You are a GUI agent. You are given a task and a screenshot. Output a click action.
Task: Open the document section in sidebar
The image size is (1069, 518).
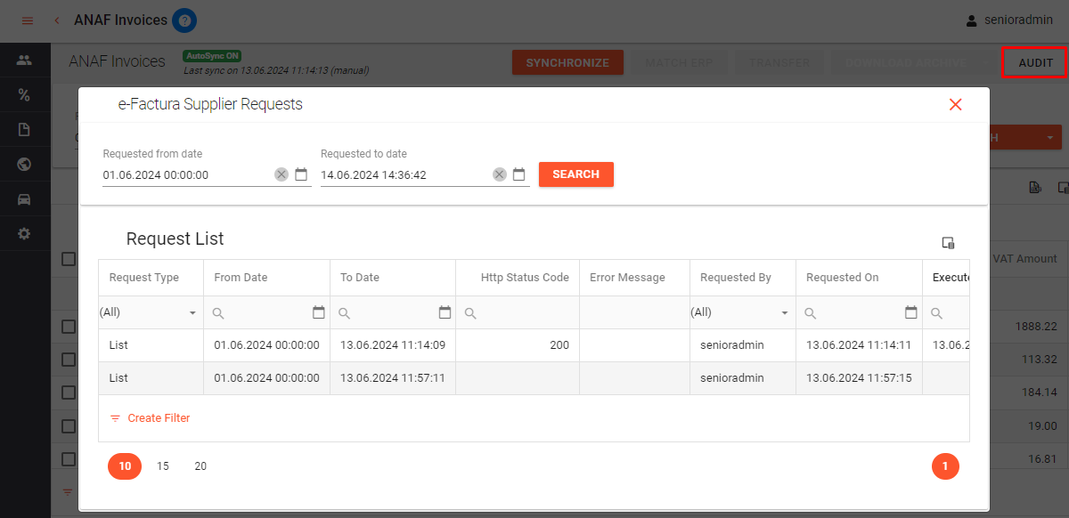[24, 130]
